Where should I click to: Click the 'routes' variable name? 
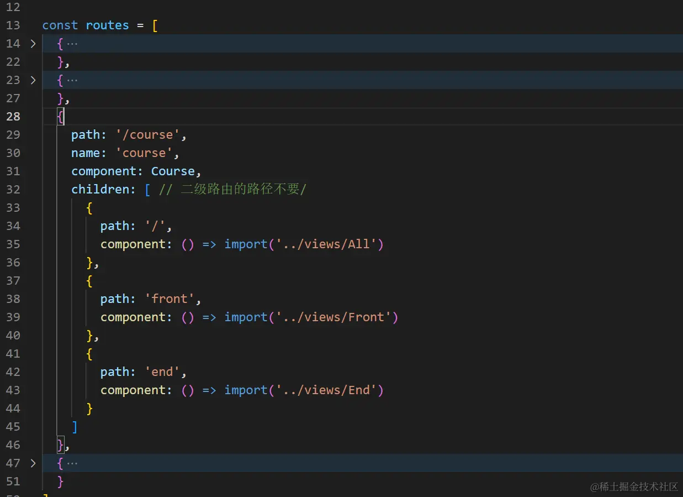(107, 25)
